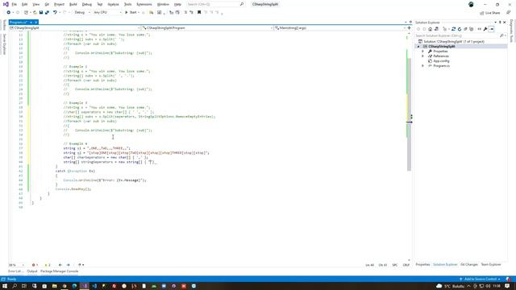This screenshot has height=290, width=516.
Task: Open Main(string[] args) member dropdown
Action: [x=340, y=28]
